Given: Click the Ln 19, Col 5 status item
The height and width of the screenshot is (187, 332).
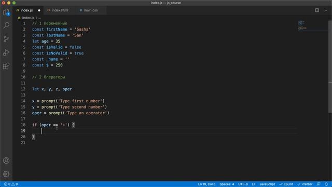Looking at the screenshot, I should 206,184.
